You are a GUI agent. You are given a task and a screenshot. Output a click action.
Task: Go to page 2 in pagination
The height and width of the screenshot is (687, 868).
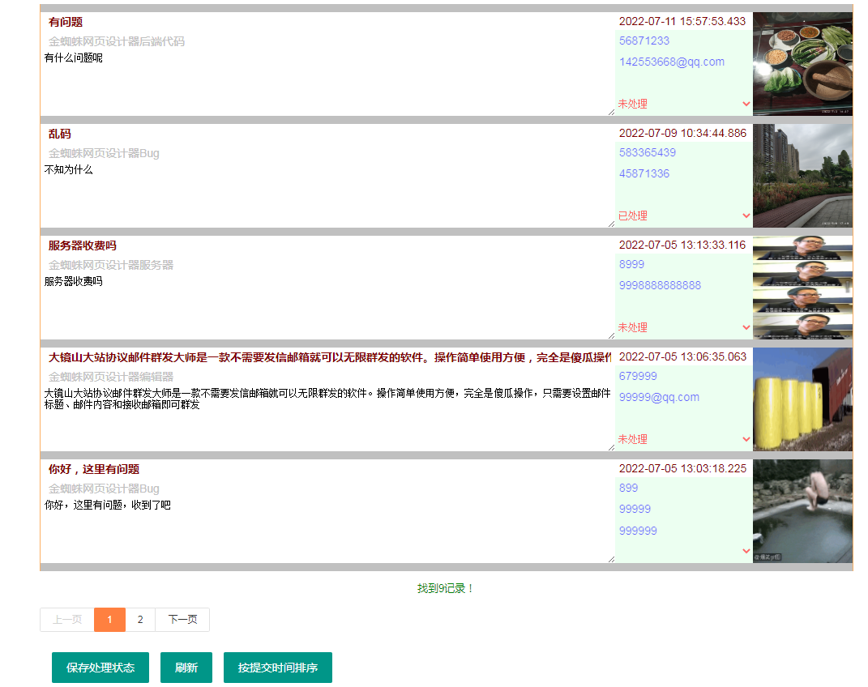point(140,620)
